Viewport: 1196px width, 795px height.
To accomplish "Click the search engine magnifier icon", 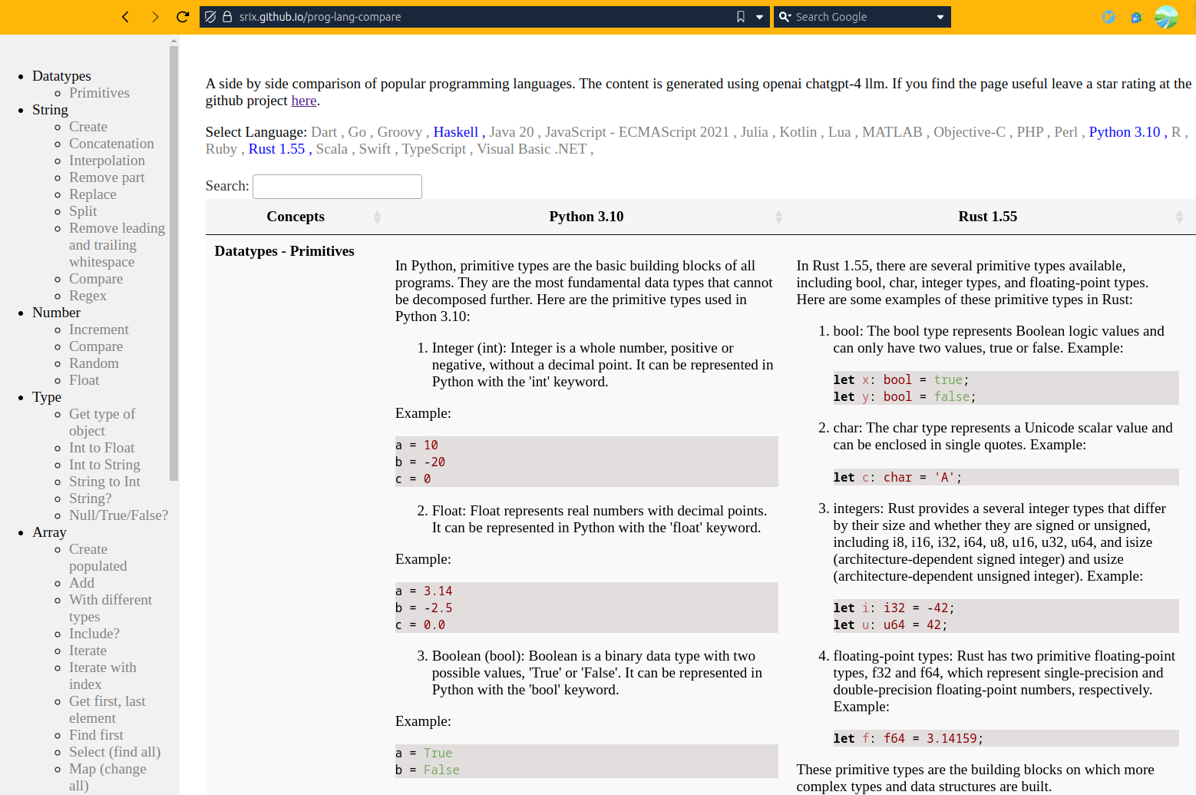I will tap(785, 17).
